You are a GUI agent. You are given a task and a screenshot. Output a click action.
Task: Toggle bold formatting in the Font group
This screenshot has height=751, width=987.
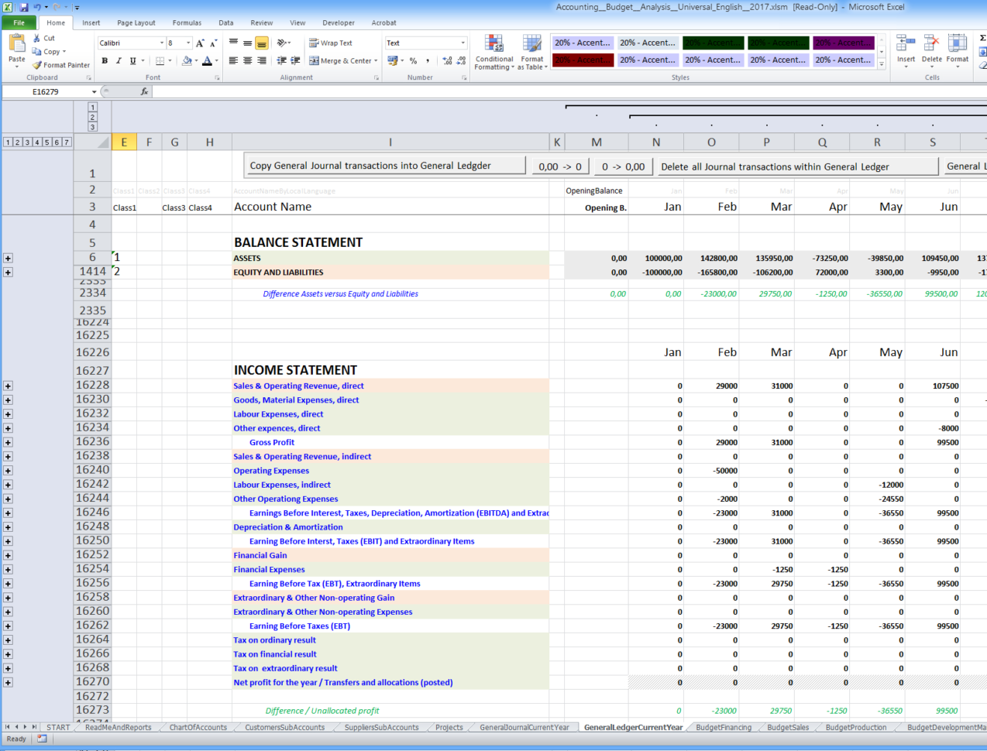click(105, 60)
